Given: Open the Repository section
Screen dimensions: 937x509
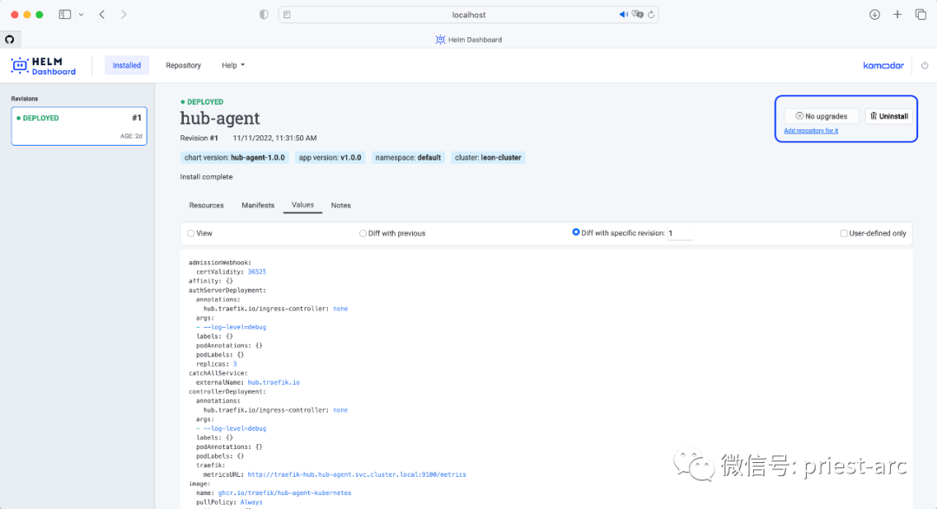Looking at the screenshot, I should (x=183, y=65).
